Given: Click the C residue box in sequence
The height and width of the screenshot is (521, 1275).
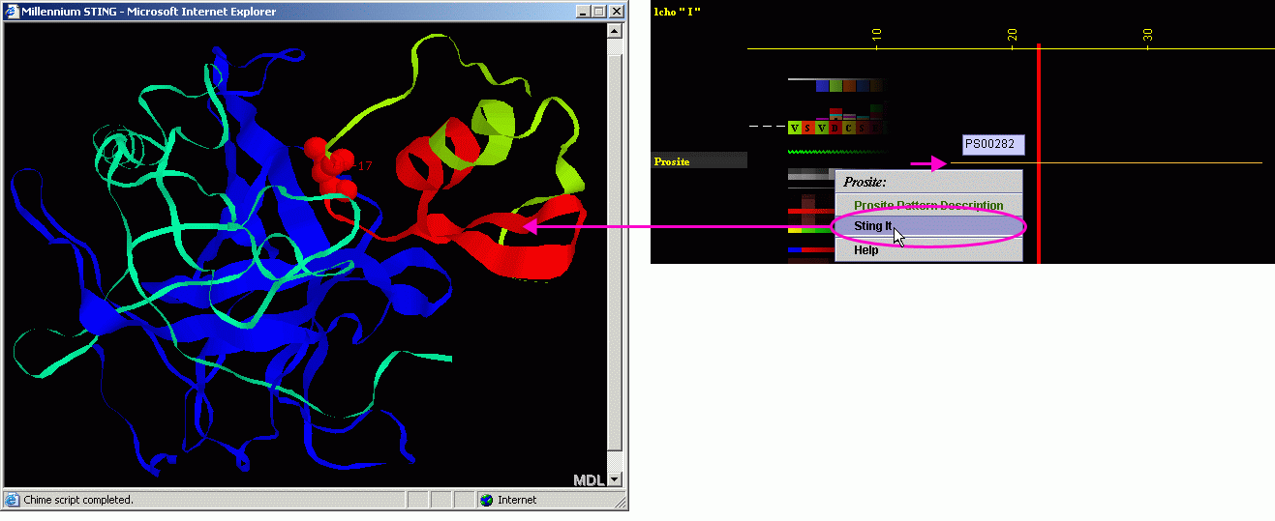Looking at the screenshot, I should [849, 128].
